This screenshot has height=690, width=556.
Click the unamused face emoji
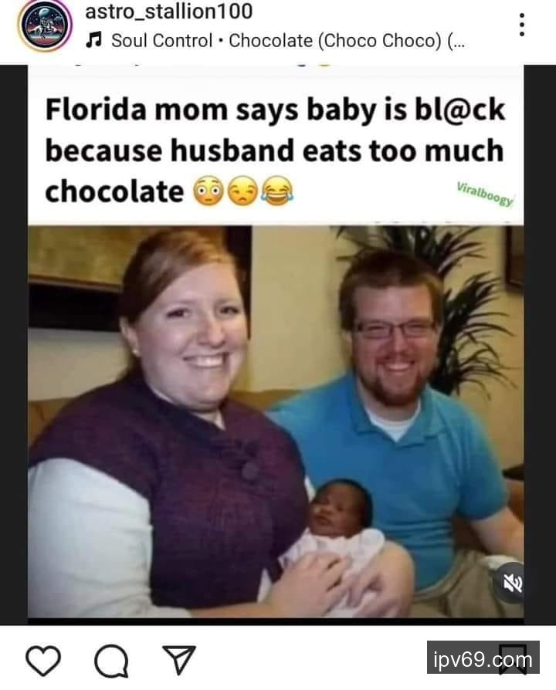[243, 191]
